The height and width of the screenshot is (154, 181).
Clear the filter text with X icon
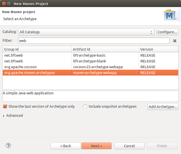tap(175, 41)
